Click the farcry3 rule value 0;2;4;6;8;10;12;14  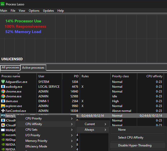click(93, 116)
